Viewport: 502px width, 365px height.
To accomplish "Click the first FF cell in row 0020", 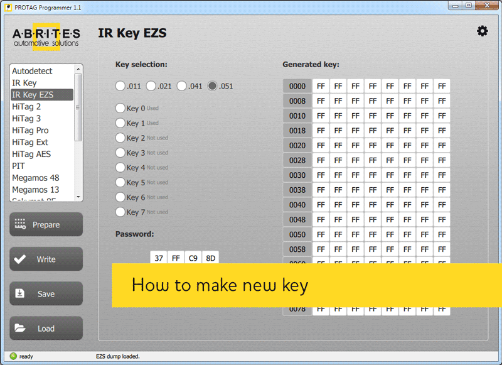I will coord(321,145).
